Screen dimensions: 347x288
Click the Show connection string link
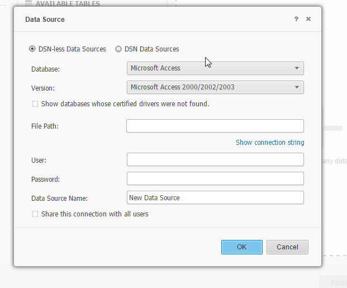(270, 143)
